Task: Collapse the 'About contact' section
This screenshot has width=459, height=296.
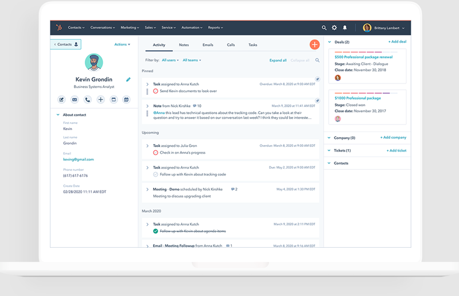Action: 58,115
